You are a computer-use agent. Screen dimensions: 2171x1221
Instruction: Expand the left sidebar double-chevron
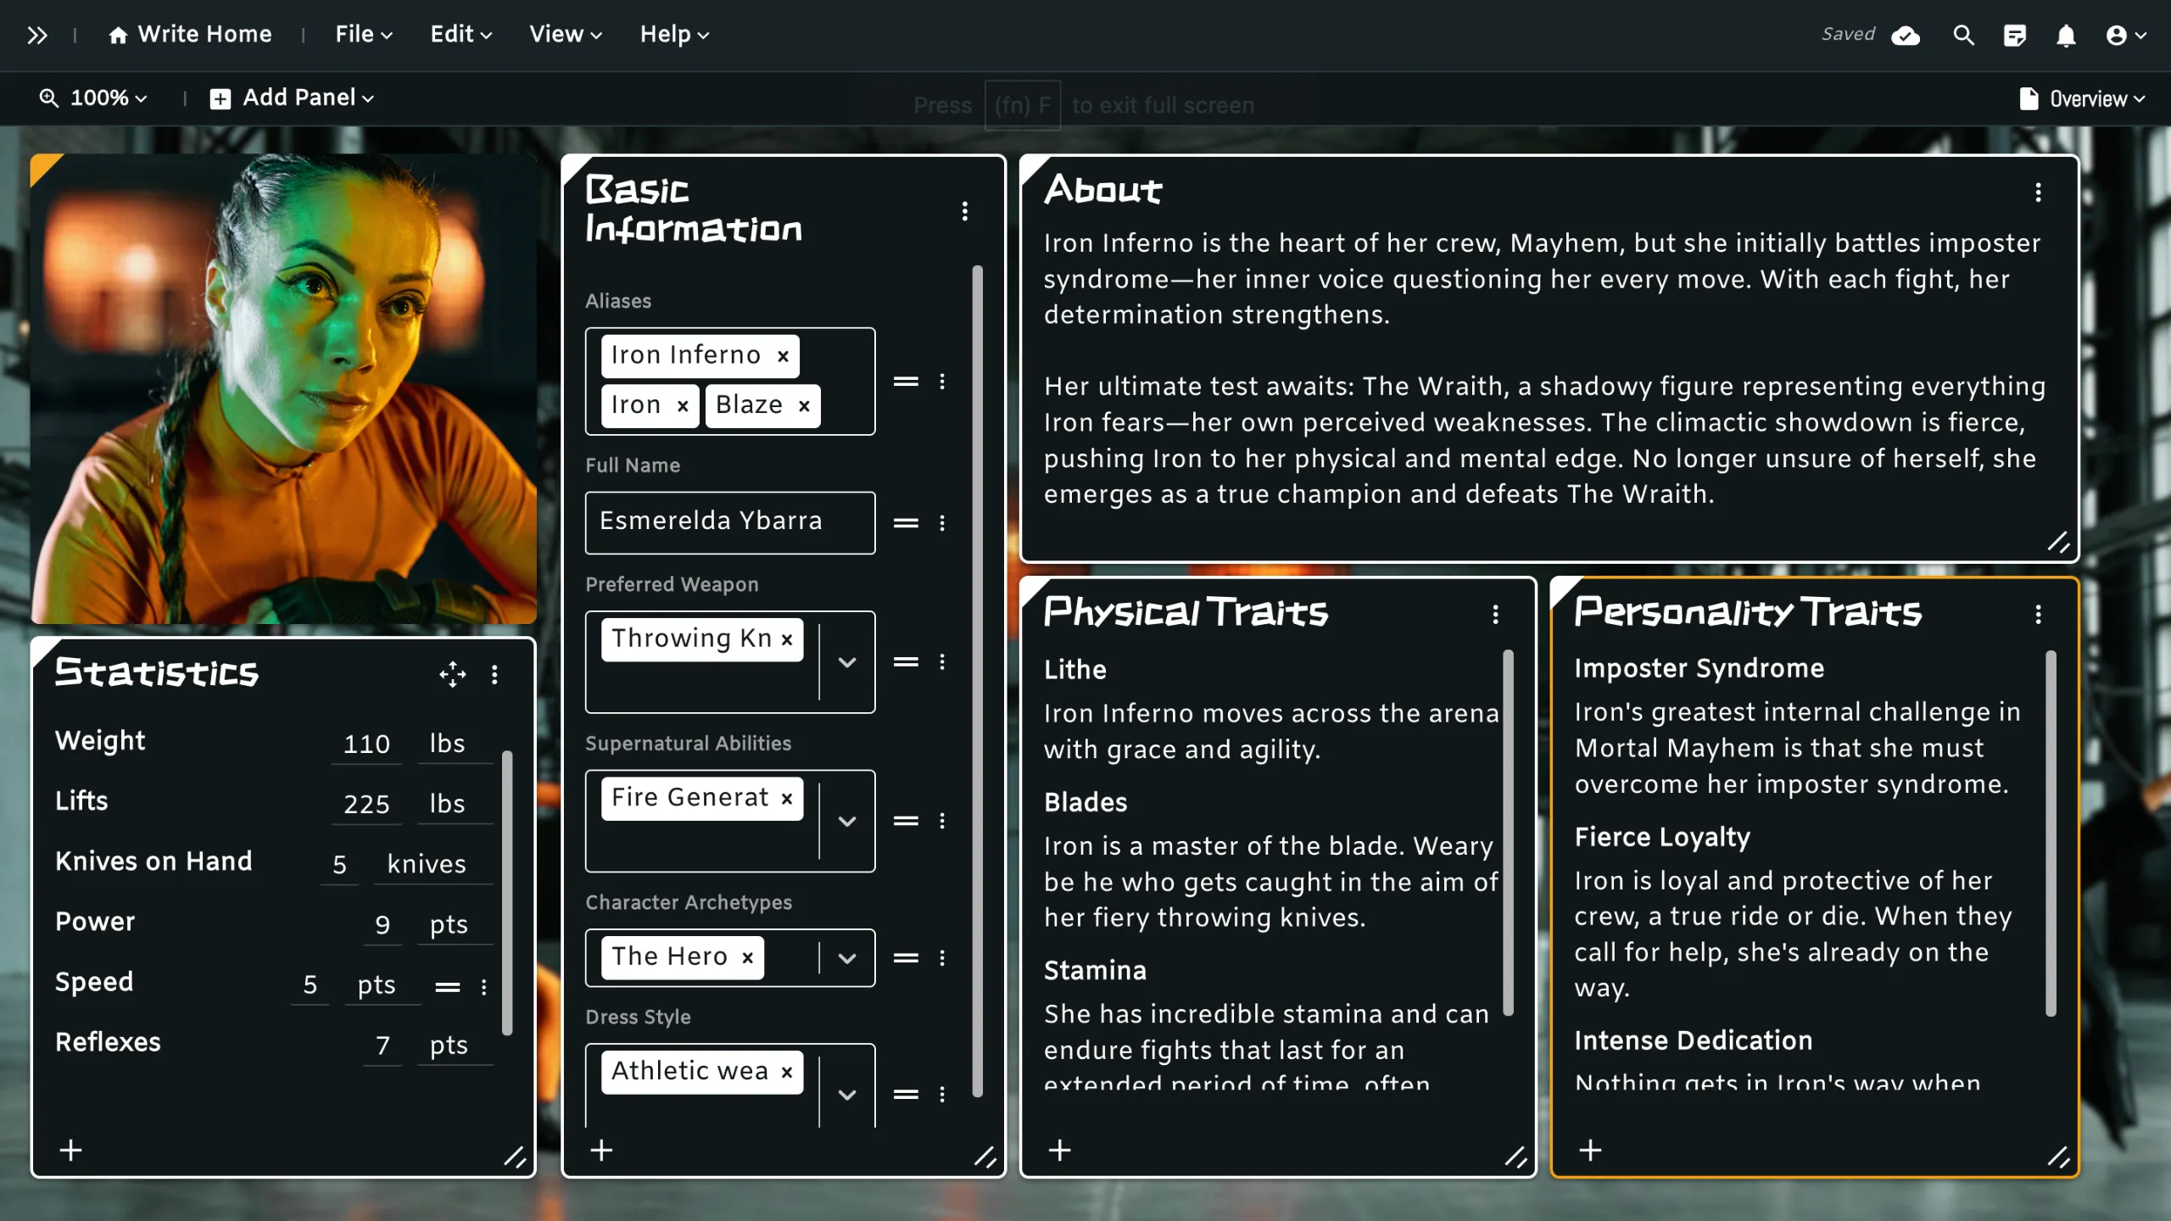(36, 35)
